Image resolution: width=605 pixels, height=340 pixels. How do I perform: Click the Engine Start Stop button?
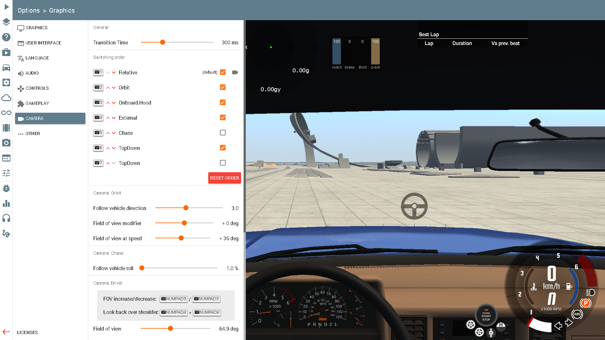pos(486,315)
